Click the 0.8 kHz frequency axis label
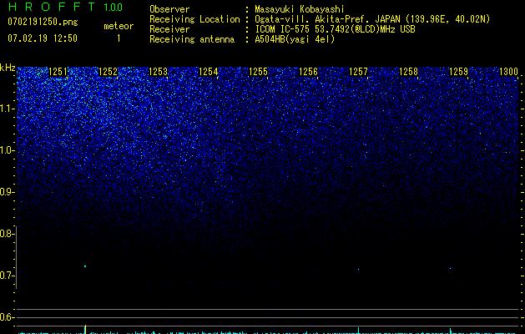 tap(6, 234)
